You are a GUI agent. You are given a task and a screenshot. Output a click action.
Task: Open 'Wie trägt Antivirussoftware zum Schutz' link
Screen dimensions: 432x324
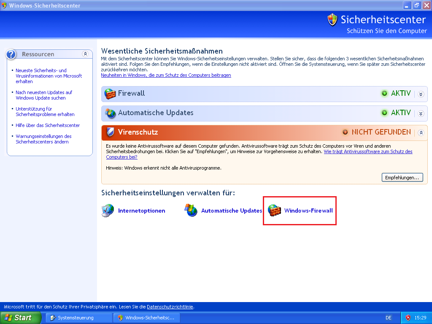point(368,151)
